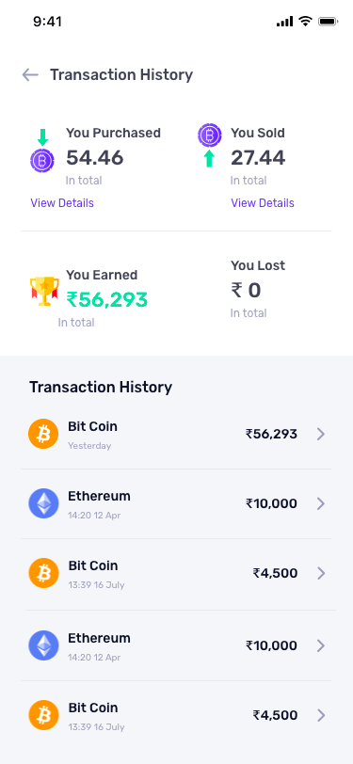353x764 pixels.
Task: Click the battery icon in status bar
Action: [329, 22]
